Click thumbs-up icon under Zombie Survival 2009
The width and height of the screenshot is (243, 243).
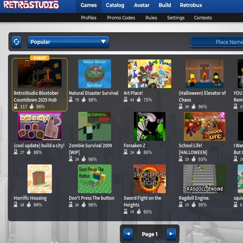(84, 159)
